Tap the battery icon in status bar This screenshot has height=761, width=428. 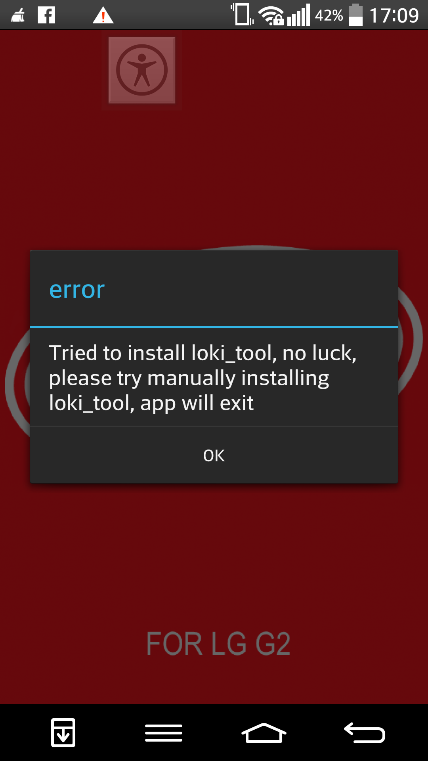[x=355, y=15]
